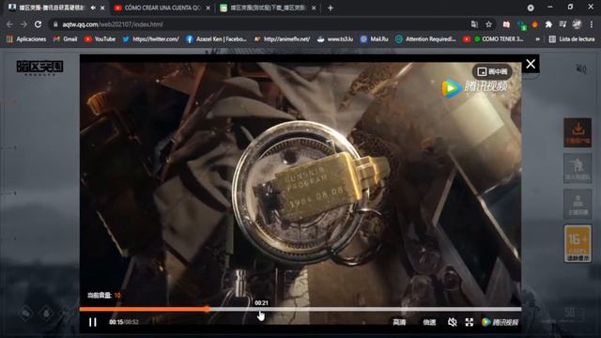Click the orange download game sidebar button
Image resolution: width=601 pixels, height=338 pixels.
pyautogui.click(x=578, y=132)
